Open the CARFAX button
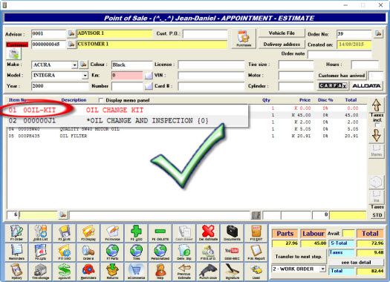390x282 pixels. 333,86
